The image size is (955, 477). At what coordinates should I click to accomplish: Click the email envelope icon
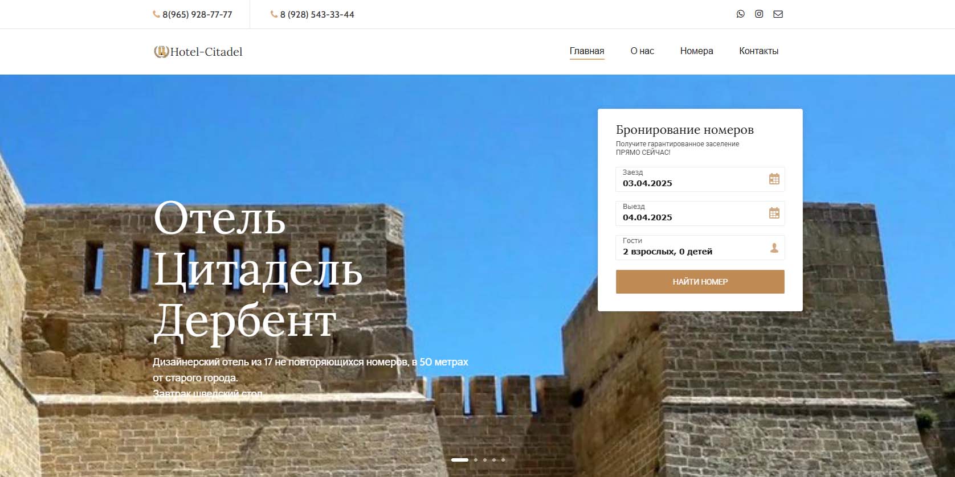778,14
